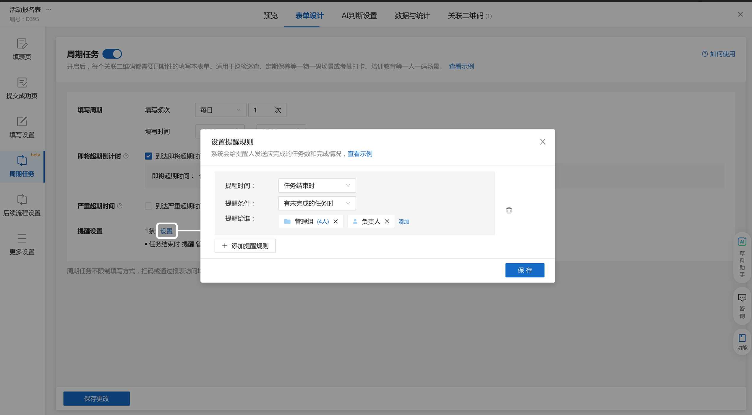
Task: Open the AI判断设置 tab
Action: 359,15
